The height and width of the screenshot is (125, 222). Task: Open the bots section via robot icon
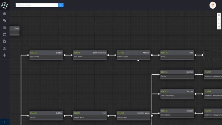click(5, 14)
